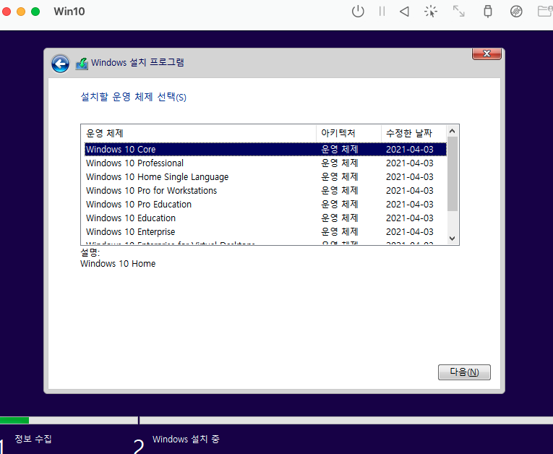Click the macOS red close window button
This screenshot has height=454, width=553.
pyautogui.click(x=7, y=12)
